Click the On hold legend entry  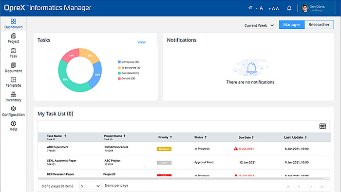click(127, 78)
